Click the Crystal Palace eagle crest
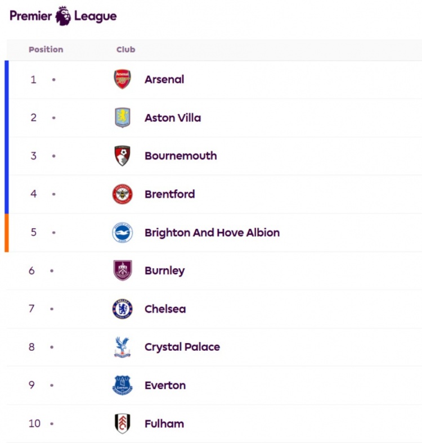Screen dimensions: 422x443 pos(122,347)
